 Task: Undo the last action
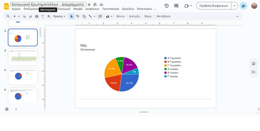click(24, 16)
